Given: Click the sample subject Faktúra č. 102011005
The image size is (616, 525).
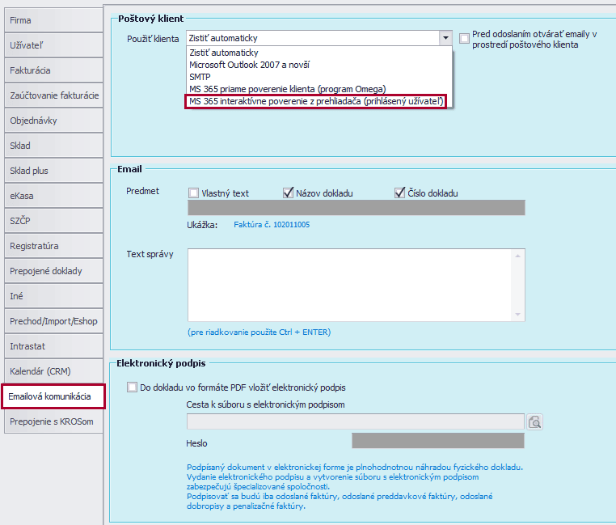Looking at the screenshot, I should pyautogui.click(x=272, y=225).
